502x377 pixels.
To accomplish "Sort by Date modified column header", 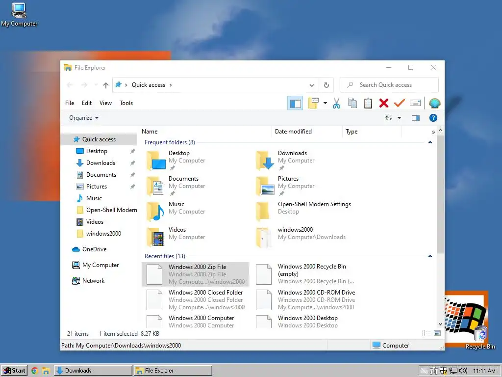I will point(307,132).
